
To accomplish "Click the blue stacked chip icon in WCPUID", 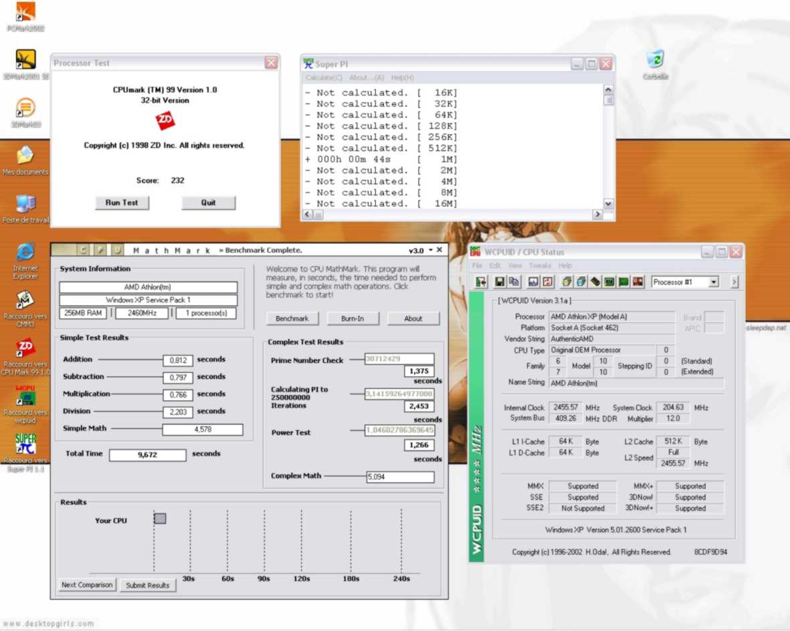I will (581, 282).
